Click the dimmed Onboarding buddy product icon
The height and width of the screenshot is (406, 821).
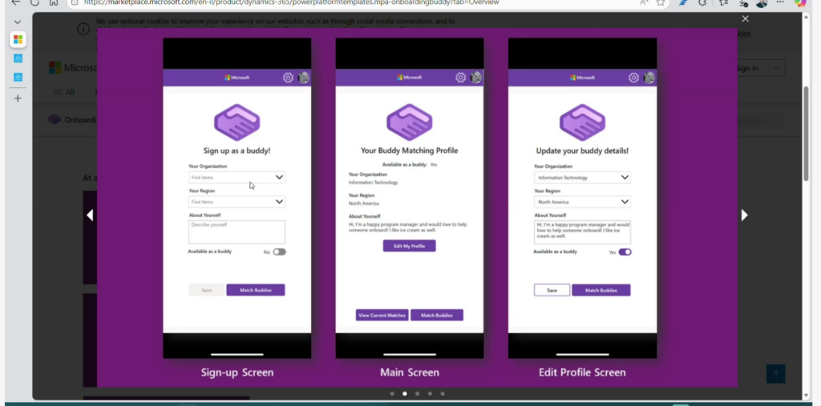55,119
